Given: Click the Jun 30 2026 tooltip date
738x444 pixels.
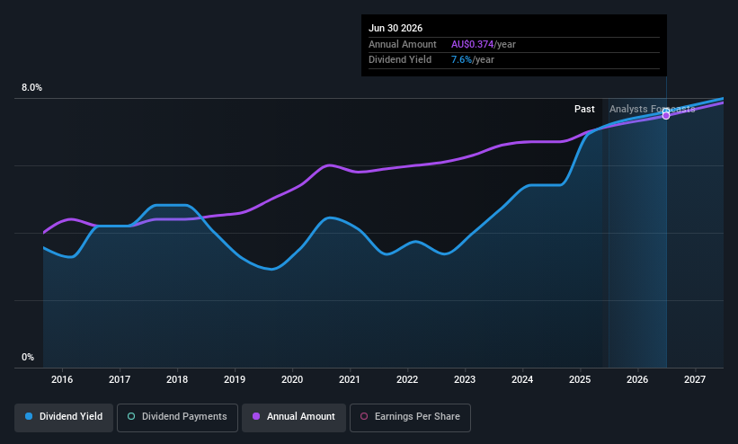Looking at the screenshot, I should click(396, 28).
